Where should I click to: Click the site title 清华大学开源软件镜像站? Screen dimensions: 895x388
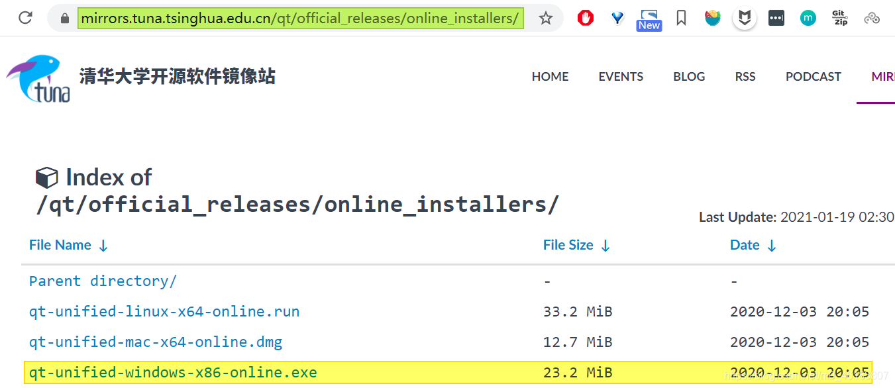pyautogui.click(x=178, y=76)
